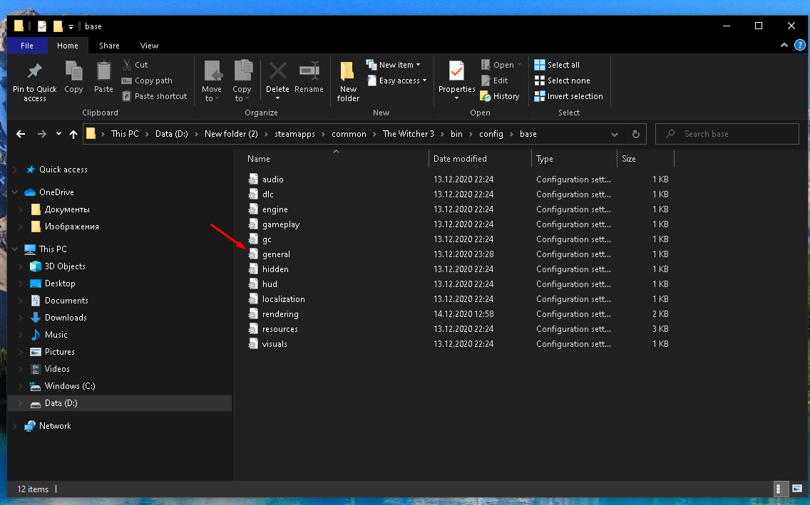
Task: Go back with the left arrow
Action: [x=21, y=134]
